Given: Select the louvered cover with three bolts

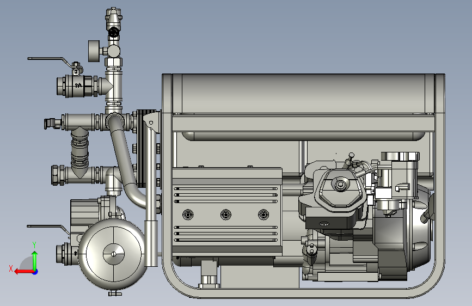Looking at the screenshot, I should tap(227, 211).
